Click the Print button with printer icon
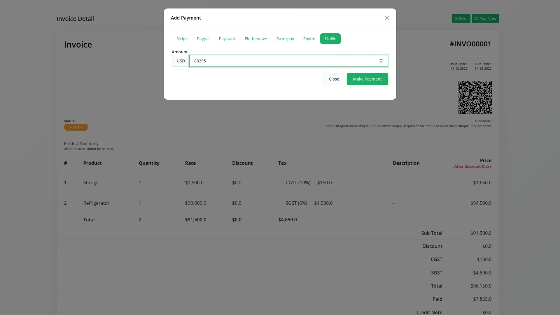Viewport: 560px width, 315px height. click(461, 19)
